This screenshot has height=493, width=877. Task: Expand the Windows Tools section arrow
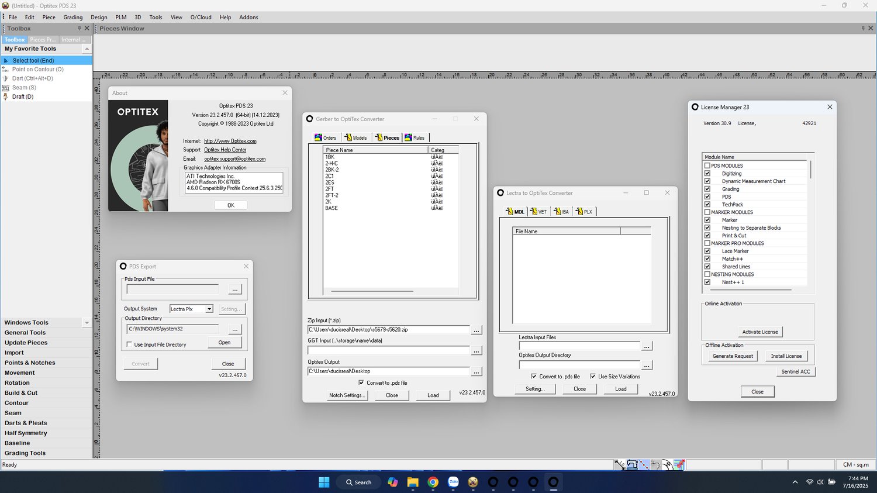pos(87,323)
